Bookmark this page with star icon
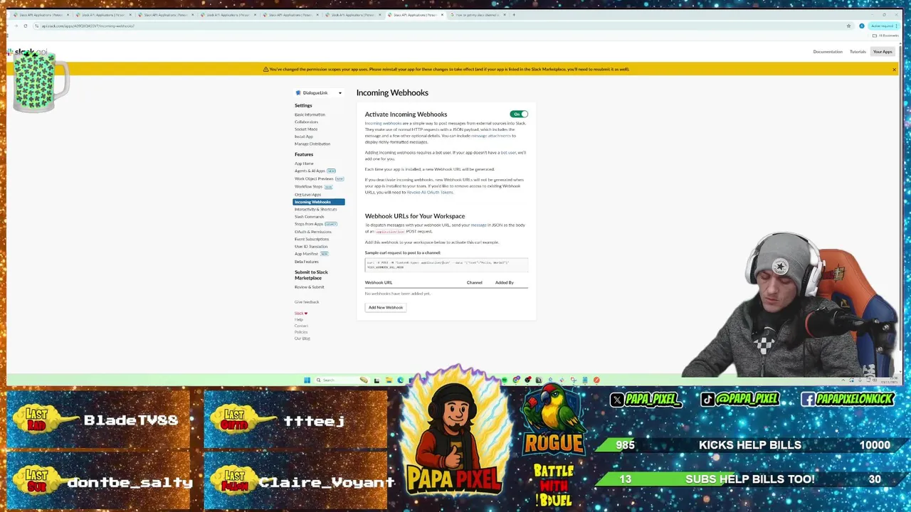Screen dimensions: 911x512 pyautogui.click(x=848, y=26)
